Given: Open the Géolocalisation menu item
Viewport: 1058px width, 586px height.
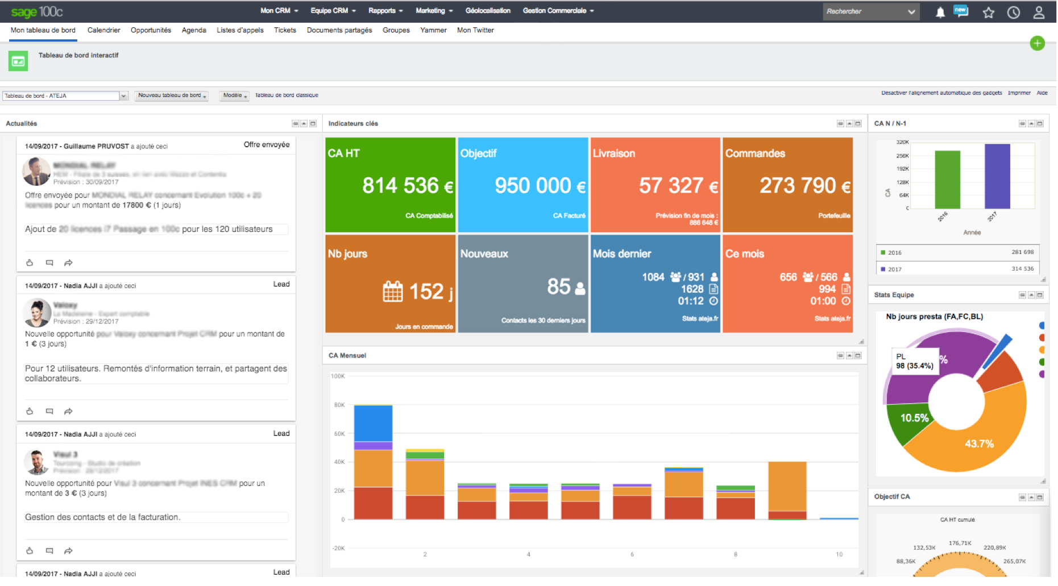Looking at the screenshot, I should 487,10.
